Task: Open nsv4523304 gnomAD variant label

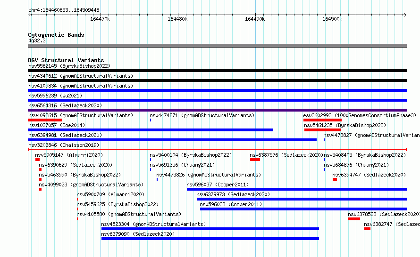Action: click(x=153, y=224)
